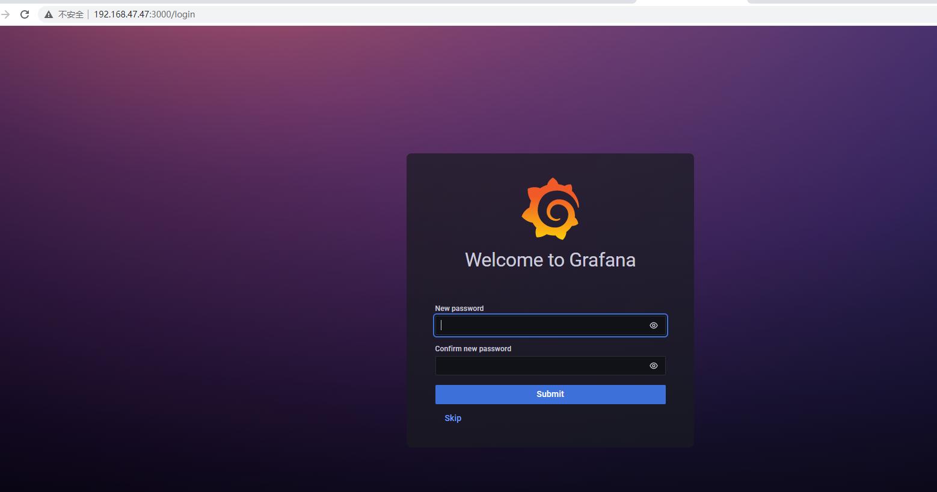This screenshot has width=937, height=492.
Task: Focus the Confirm new password input field
Action: [550, 366]
